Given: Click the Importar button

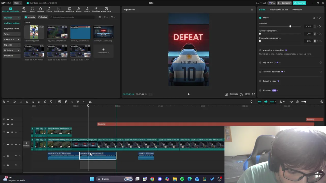Looking at the screenshot, I should pos(30,17).
